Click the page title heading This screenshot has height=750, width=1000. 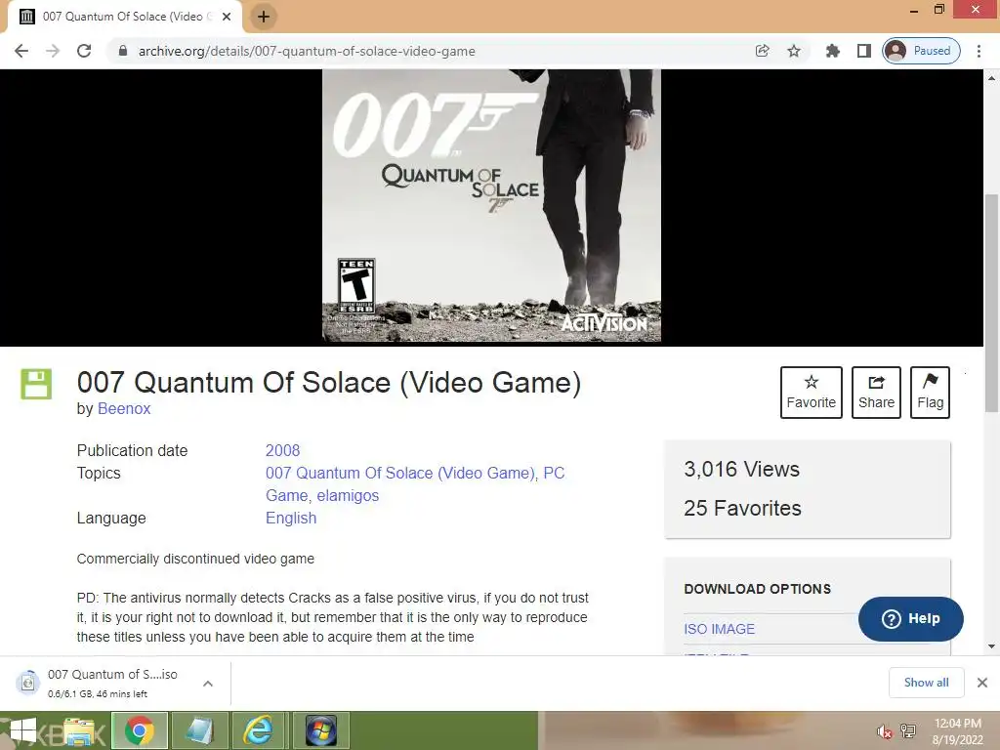(x=329, y=383)
